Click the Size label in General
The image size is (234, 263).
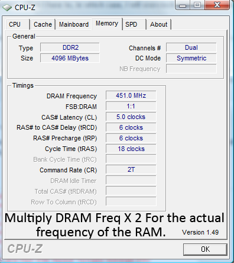coord(27,59)
